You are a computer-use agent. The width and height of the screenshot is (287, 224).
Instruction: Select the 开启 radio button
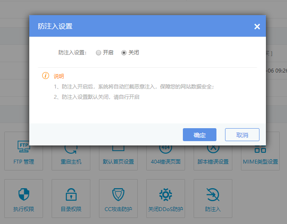click(x=99, y=53)
